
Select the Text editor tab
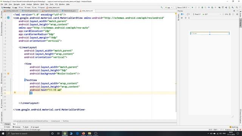(14, 124)
